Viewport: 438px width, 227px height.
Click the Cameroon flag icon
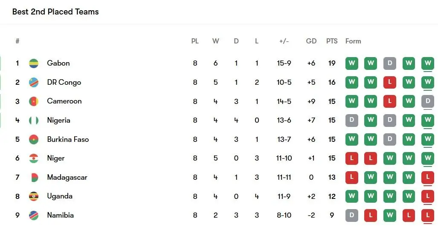tap(34, 101)
